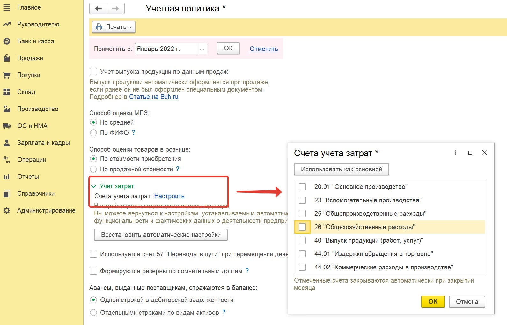Viewport: 507px width, 325px height.
Task: Check account 23 Вспомогательные производства
Action: [x=302, y=200]
